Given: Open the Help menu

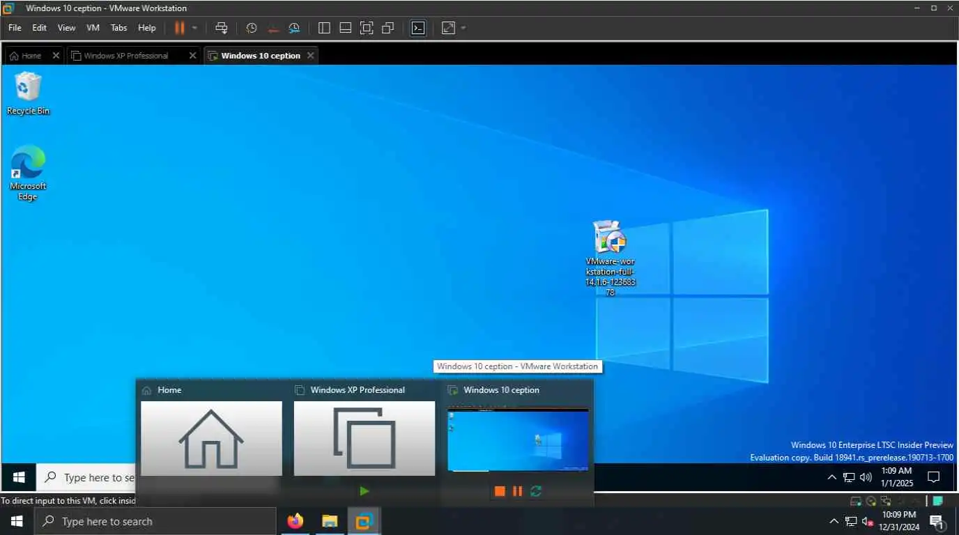Looking at the screenshot, I should pyautogui.click(x=147, y=28).
